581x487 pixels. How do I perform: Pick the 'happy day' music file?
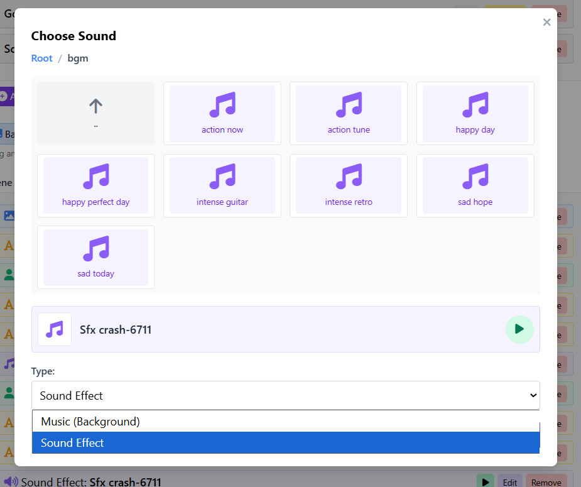point(475,113)
